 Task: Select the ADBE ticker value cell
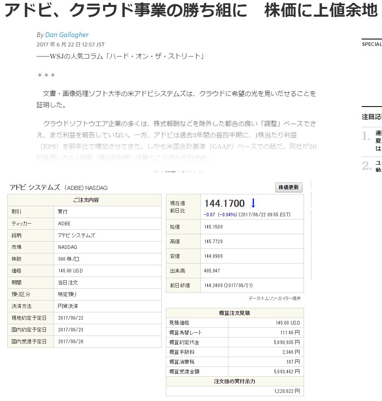(x=64, y=224)
